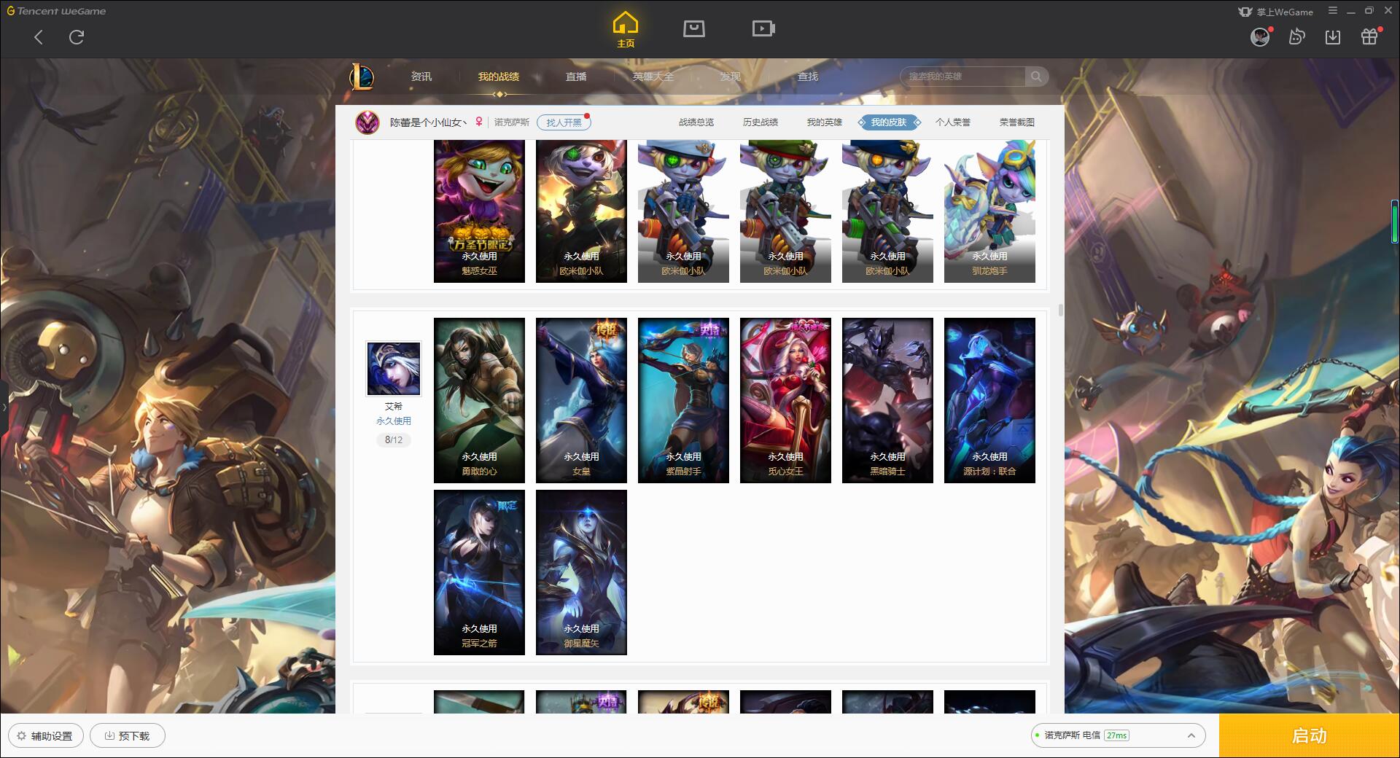Click the 掌上WeGame mobile app link
Viewport: 1400px width, 758px height.
1275,12
